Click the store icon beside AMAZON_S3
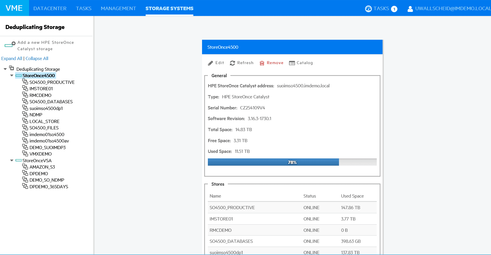Image resolution: width=491 pixels, height=255 pixels. pos(25,166)
